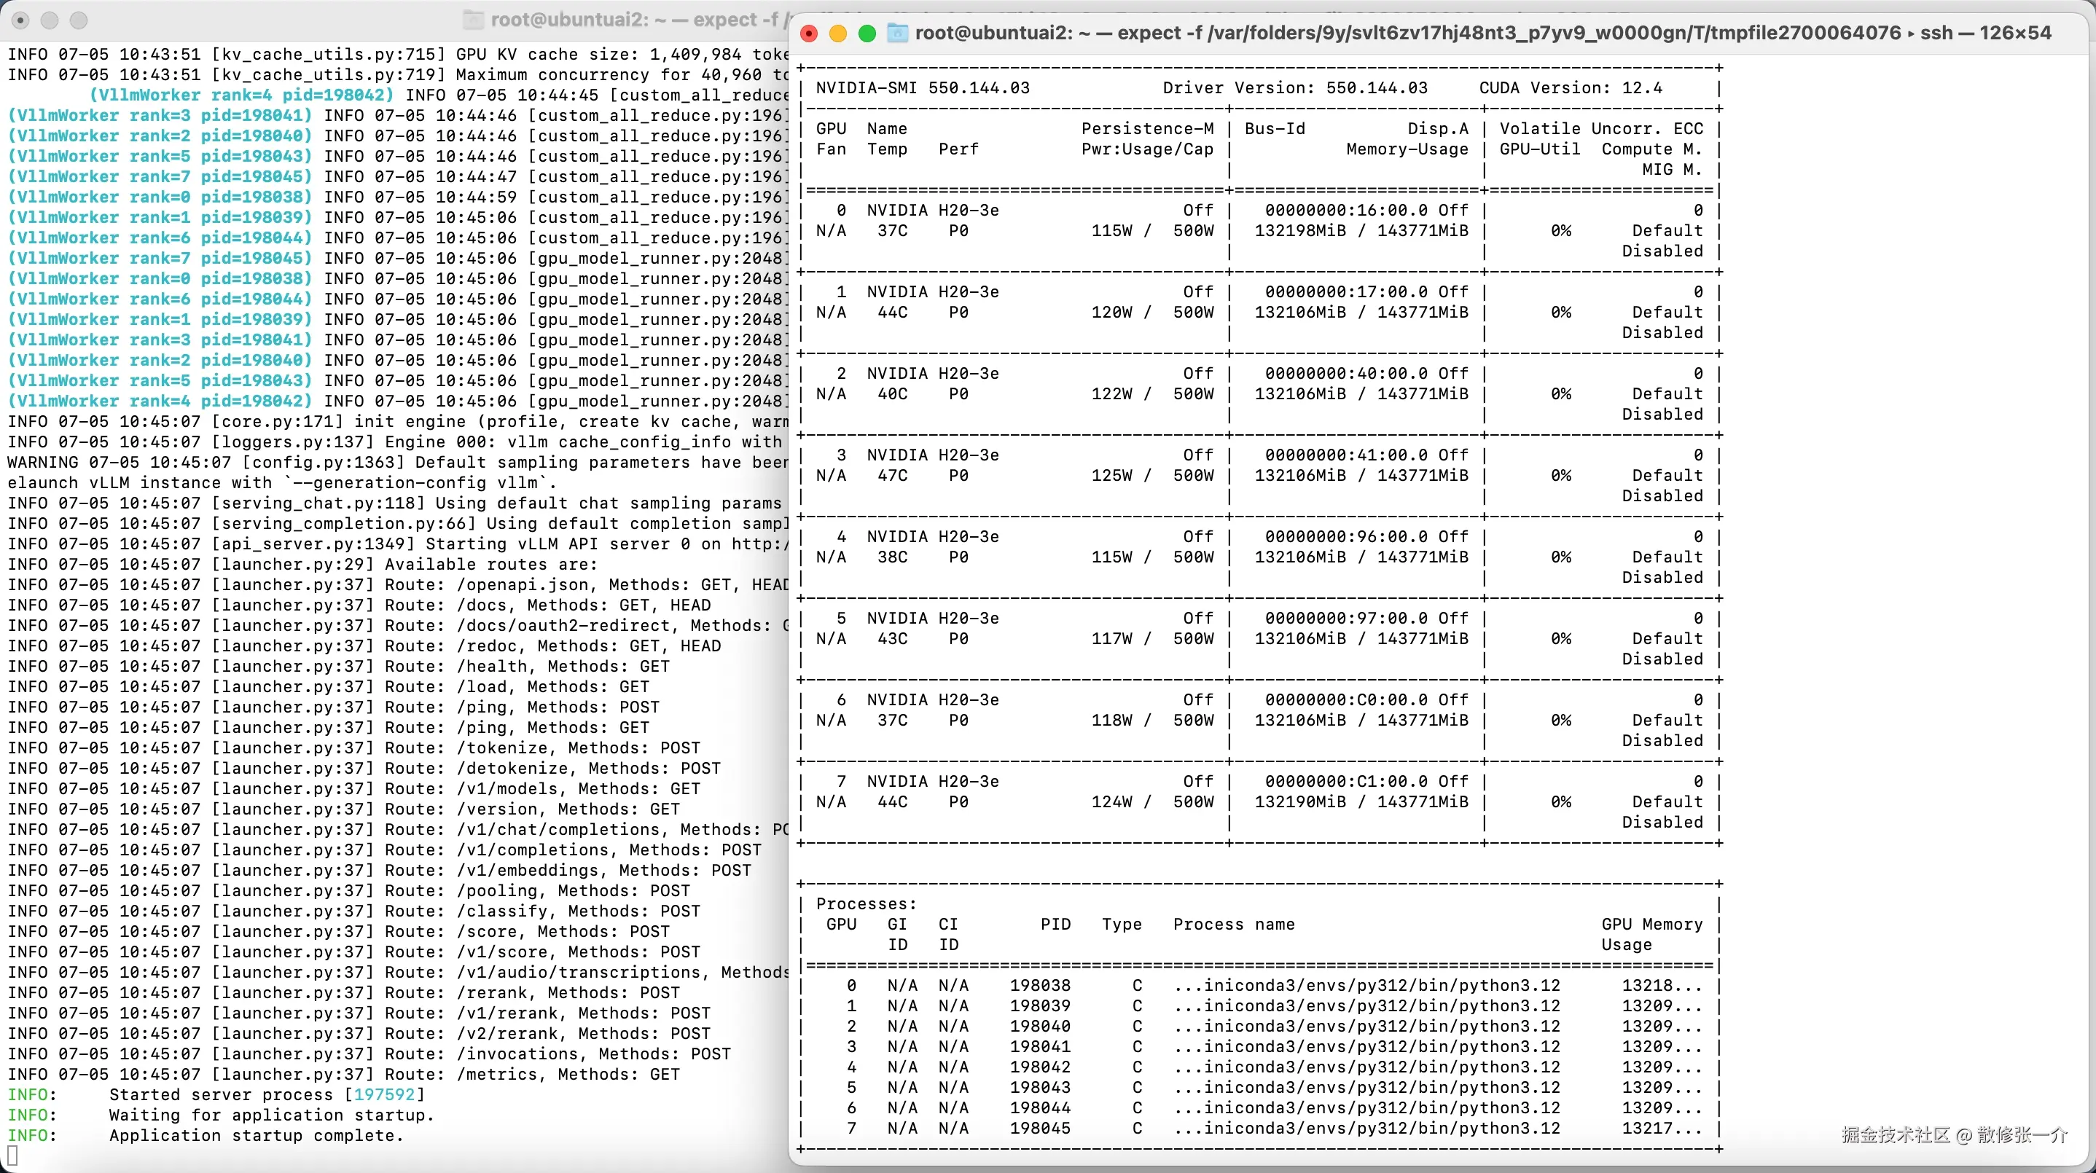Click the middle gray button of background window
The image size is (2096, 1173).
[50, 20]
